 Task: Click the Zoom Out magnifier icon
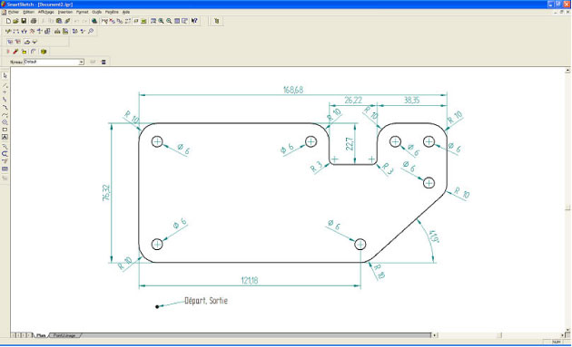pos(169,21)
